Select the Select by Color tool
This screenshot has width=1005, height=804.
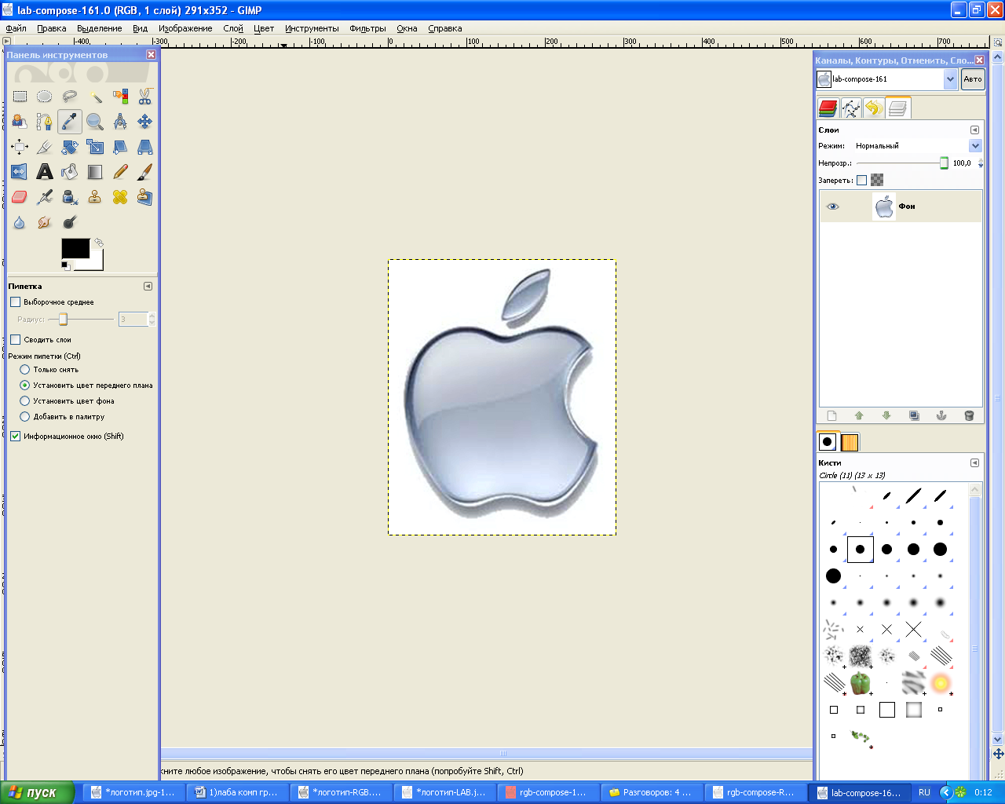tap(120, 97)
